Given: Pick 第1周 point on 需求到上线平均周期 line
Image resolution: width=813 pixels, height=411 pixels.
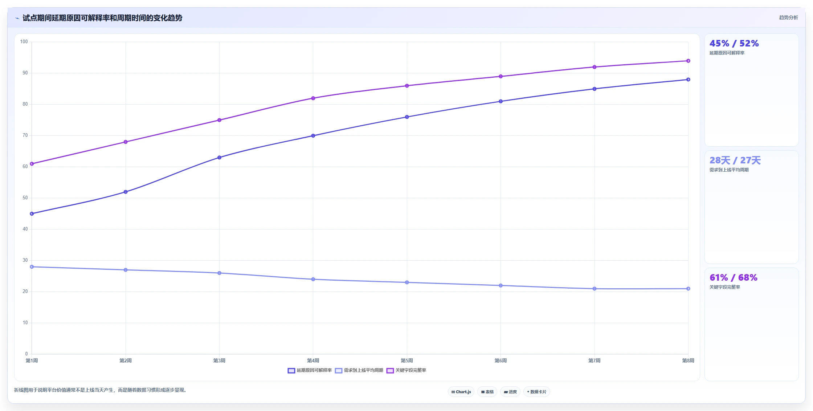Looking at the screenshot, I should click(x=32, y=267).
